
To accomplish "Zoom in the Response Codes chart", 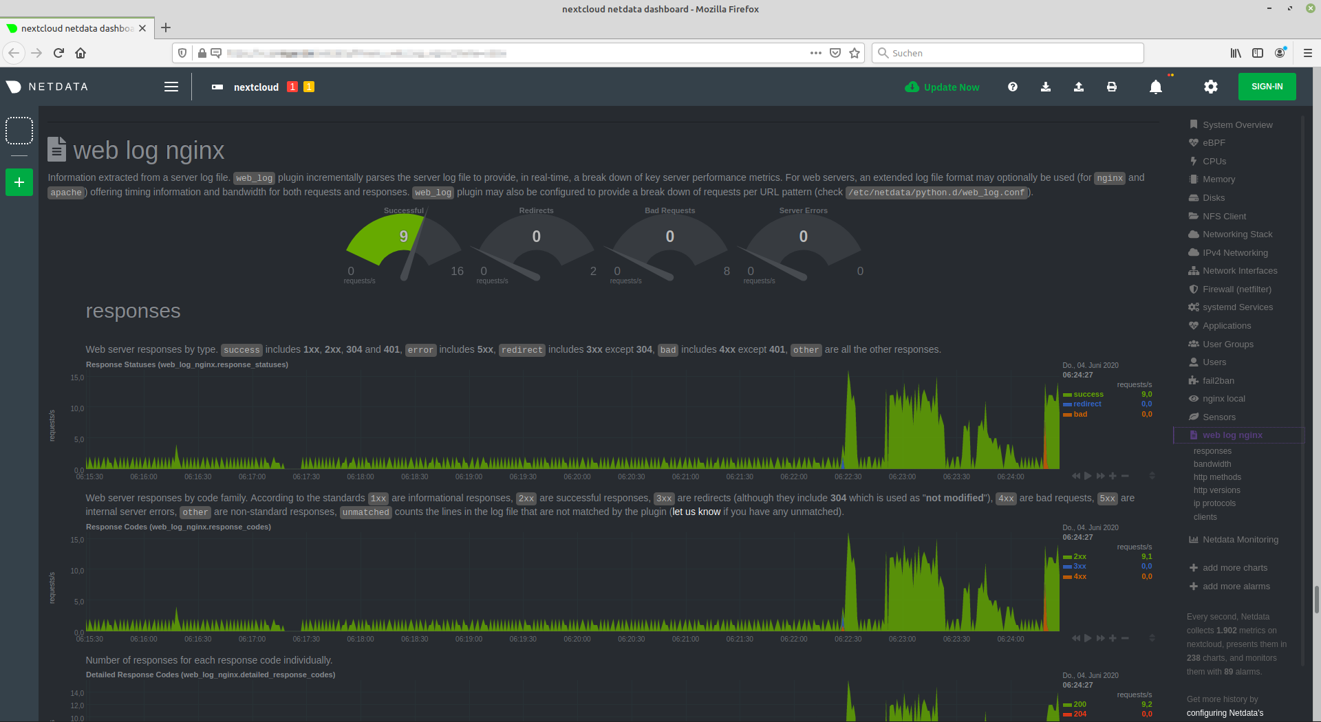I will coord(1113,638).
